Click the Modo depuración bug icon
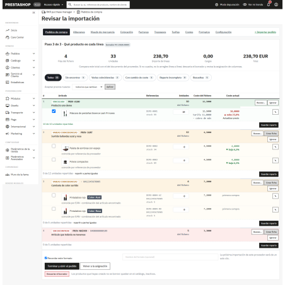285x285 pixels. click(x=217, y=4)
